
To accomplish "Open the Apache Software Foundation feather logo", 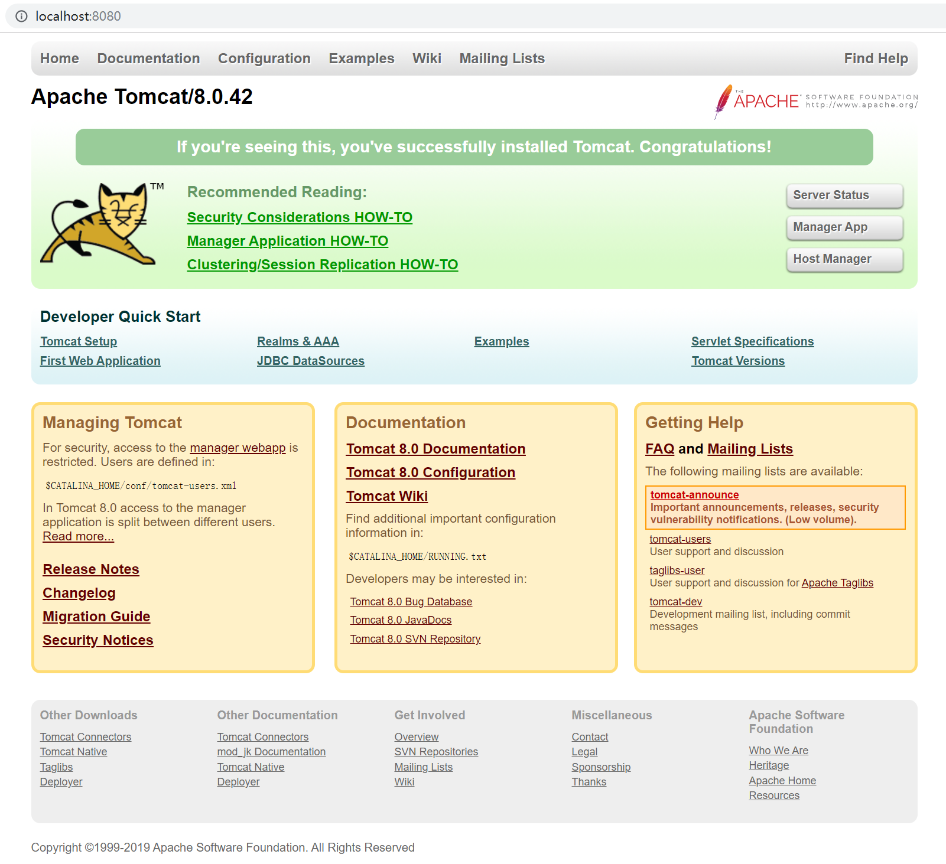I will pyautogui.click(x=815, y=102).
